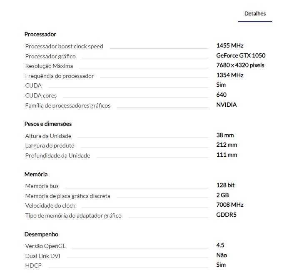The height and width of the screenshot is (273, 304).
Task: Open the Detalhes tab
Action: 255,14
